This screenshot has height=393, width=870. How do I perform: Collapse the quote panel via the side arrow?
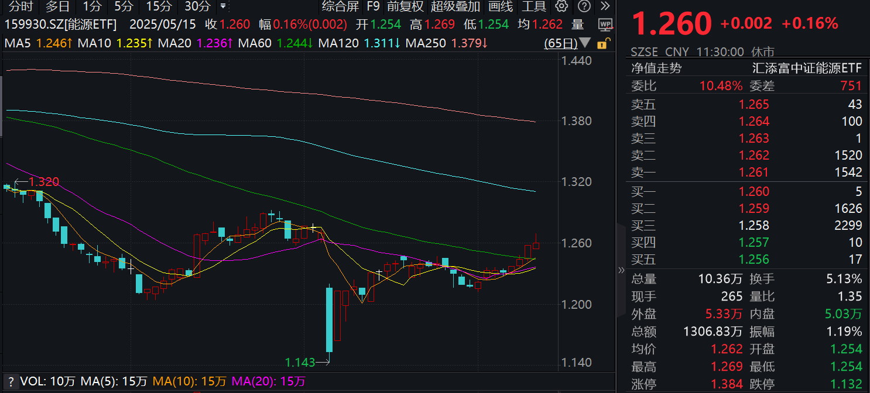621,270
